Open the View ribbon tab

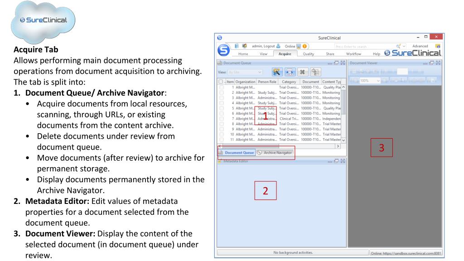(263, 54)
